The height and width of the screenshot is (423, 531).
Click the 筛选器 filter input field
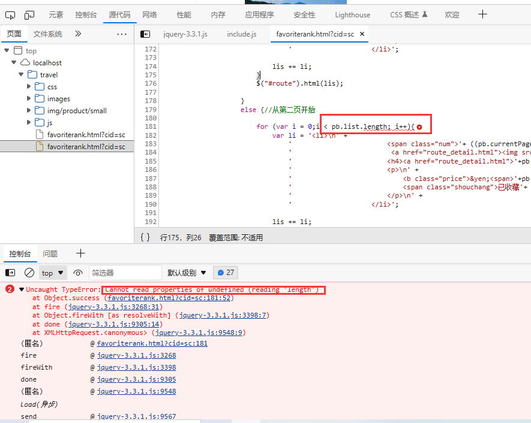125,273
